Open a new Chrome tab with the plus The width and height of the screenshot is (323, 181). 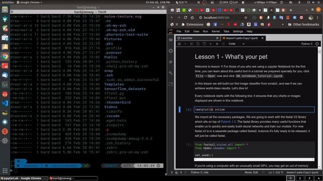click(291, 10)
